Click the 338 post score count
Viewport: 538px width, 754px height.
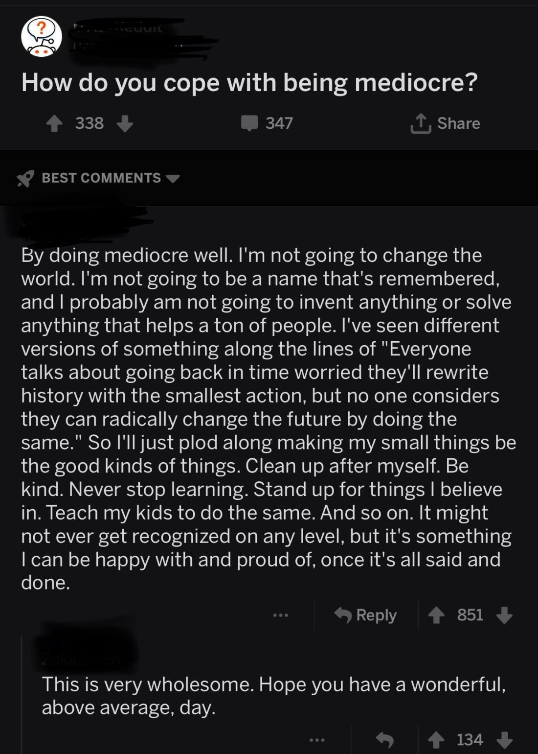point(90,123)
